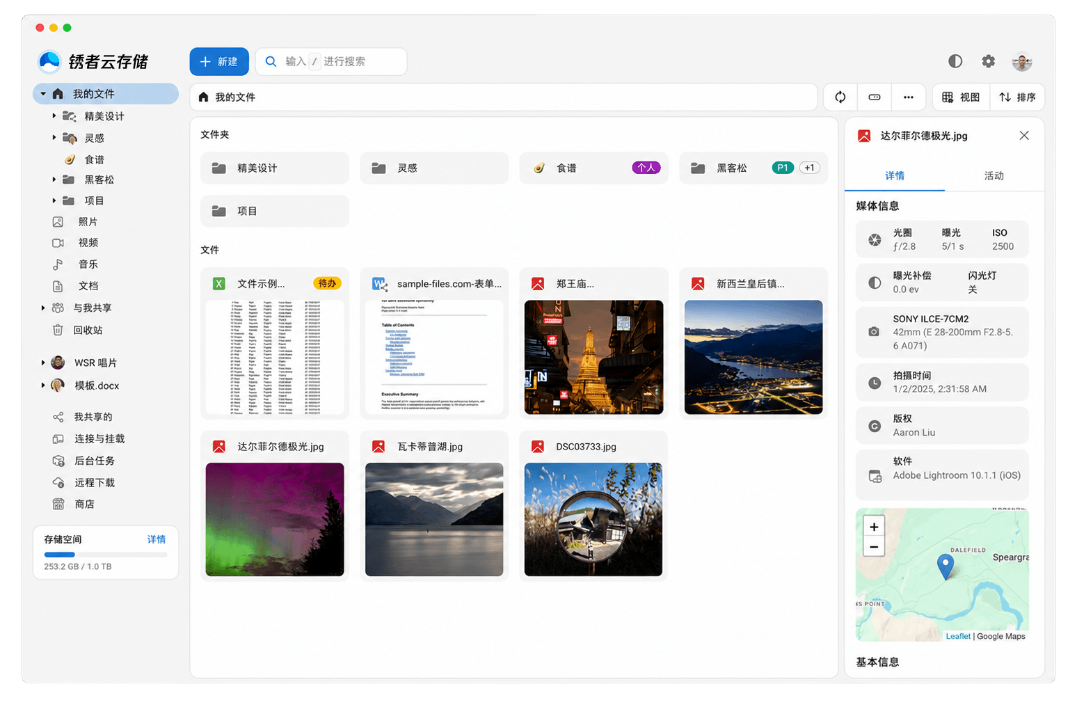Close the 达尔菲尔德极光.jpg details panel
The height and width of the screenshot is (707, 1077).
(1024, 136)
